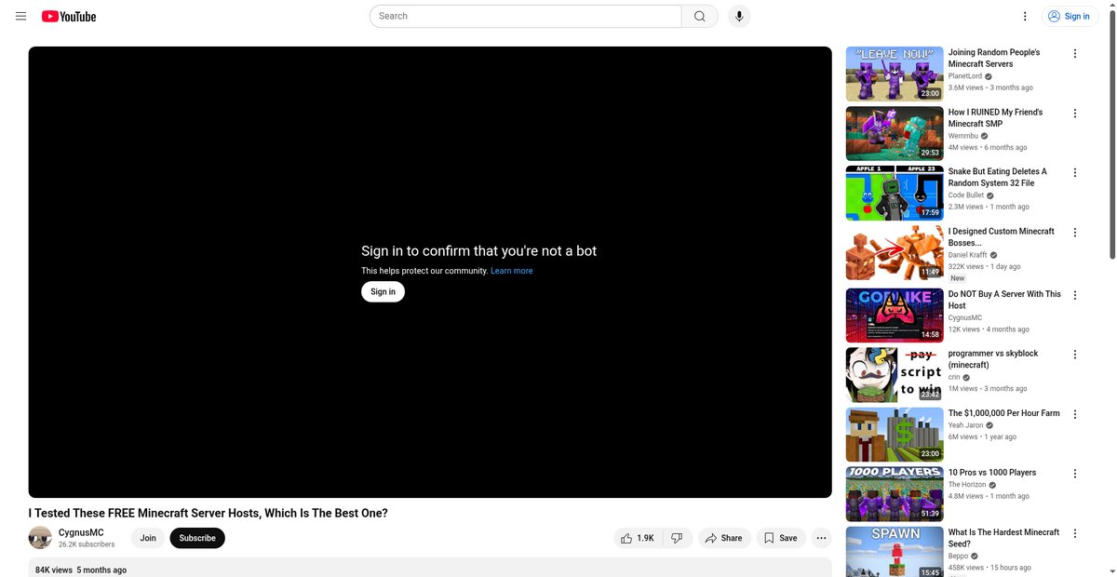Image resolution: width=1117 pixels, height=577 pixels.
Task: Click the white Sign in button on player
Action: (383, 291)
